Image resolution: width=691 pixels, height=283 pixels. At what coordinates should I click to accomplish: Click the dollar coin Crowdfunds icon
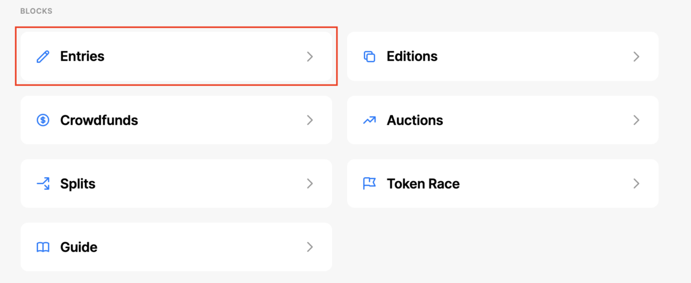pos(43,120)
